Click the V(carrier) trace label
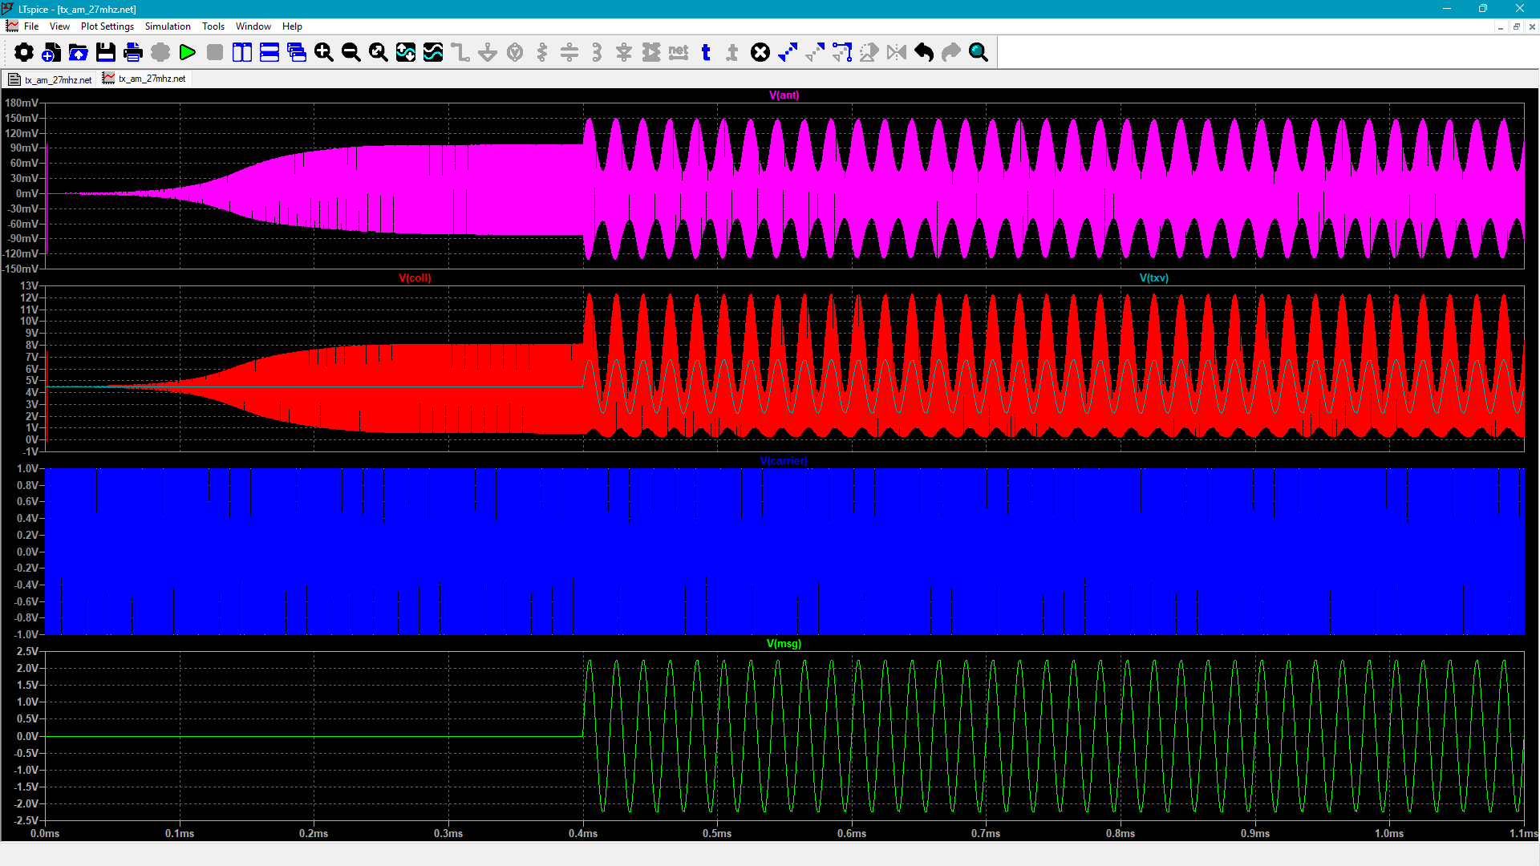 point(784,461)
